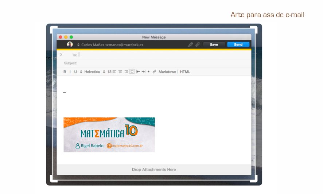Save the message as draft
The width and height of the screenshot is (323, 194).
pos(214,44)
